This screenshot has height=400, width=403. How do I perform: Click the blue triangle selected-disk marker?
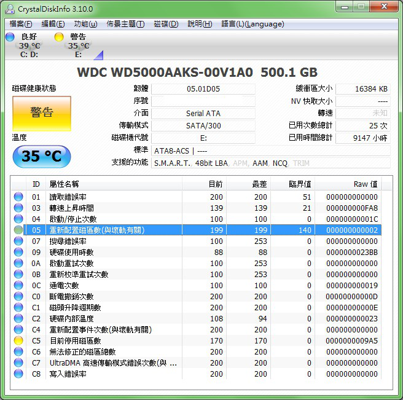pos(99,55)
